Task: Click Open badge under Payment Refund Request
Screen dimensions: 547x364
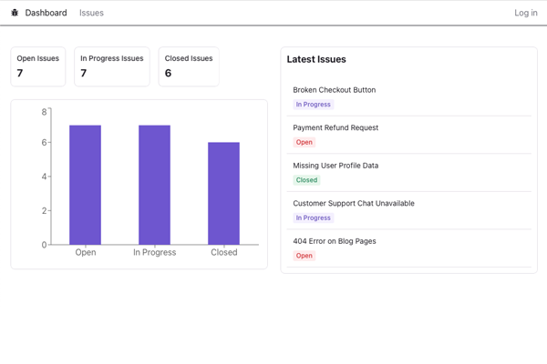Action: pyautogui.click(x=304, y=142)
